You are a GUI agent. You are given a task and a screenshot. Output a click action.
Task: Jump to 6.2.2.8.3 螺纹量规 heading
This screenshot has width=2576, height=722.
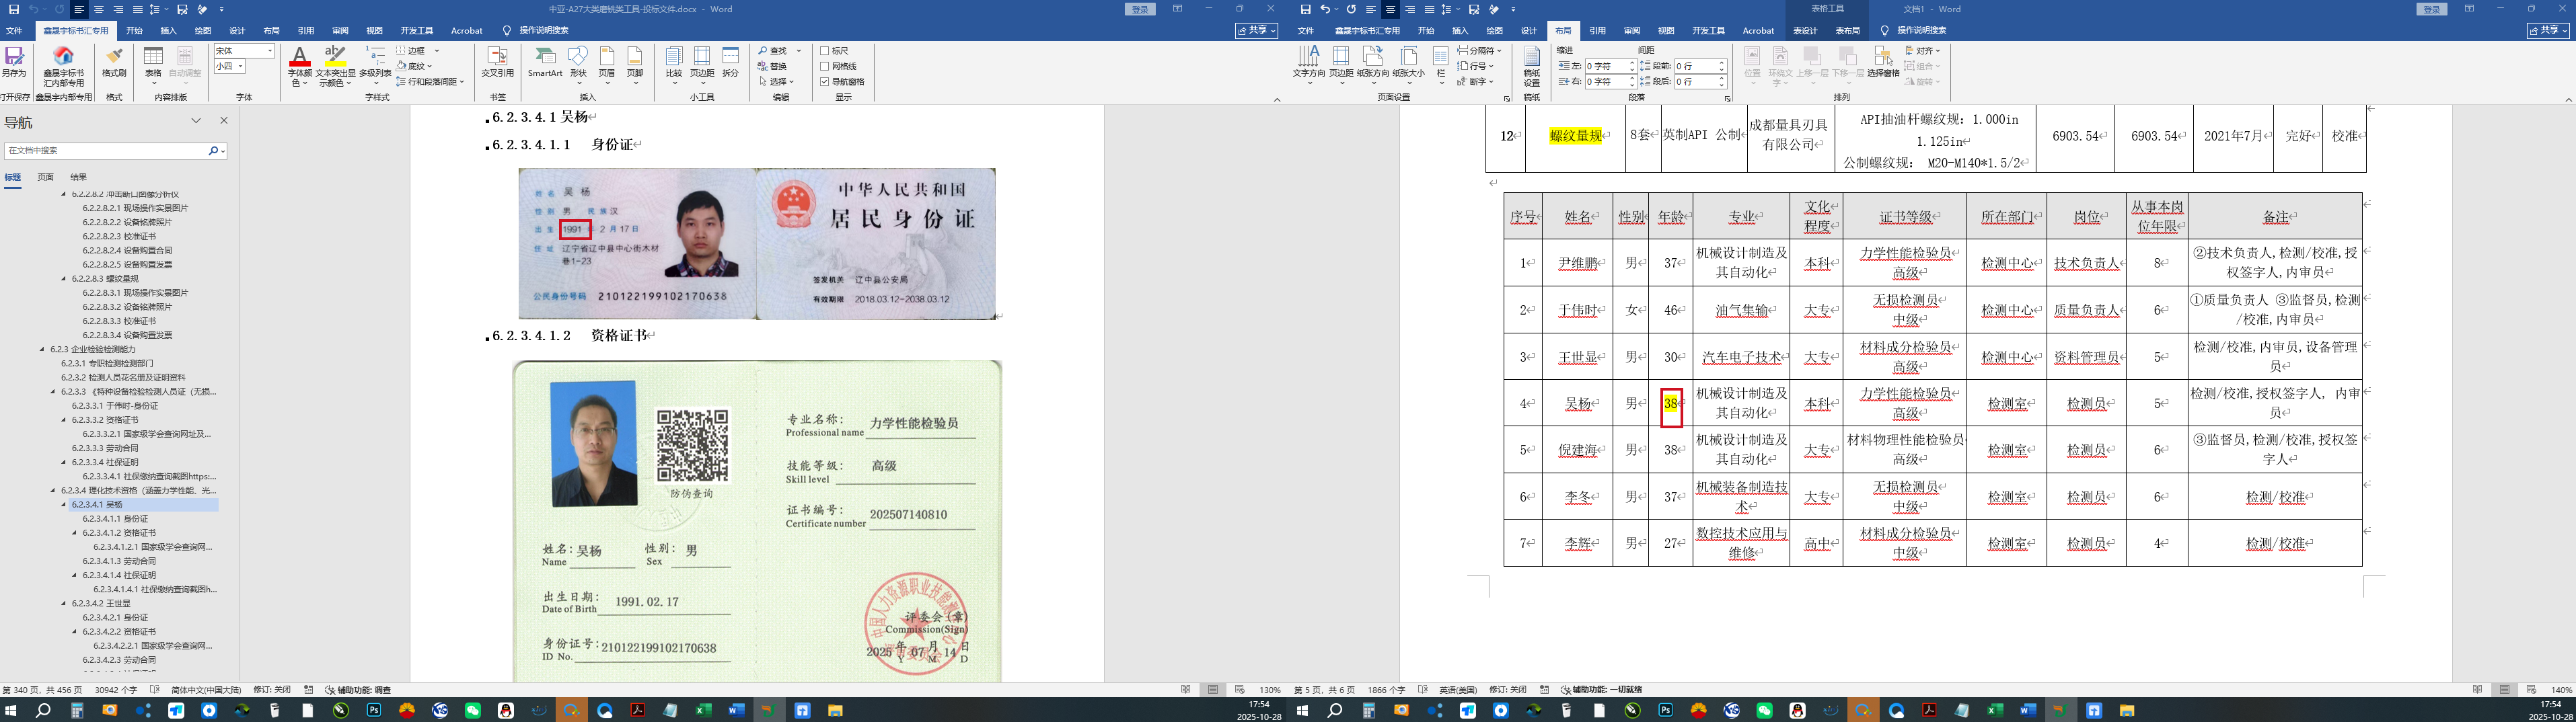coord(105,278)
